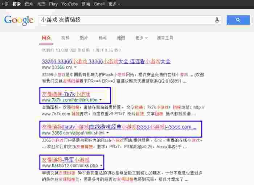Click the 7k7k snippet starting 本站图标
Viewport: 254px width, 185px height.
coord(123,111)
